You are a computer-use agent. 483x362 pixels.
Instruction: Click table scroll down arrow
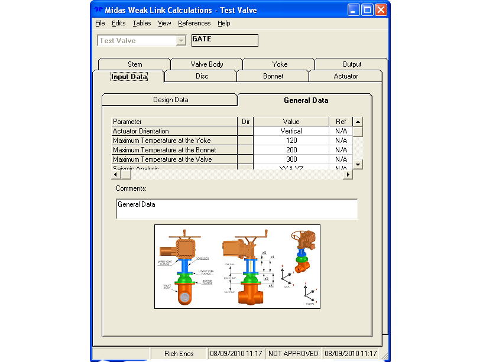358,164
